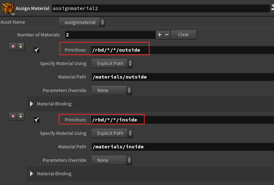
Task: Insert a material before the first entry
Action: click(21, 46)
